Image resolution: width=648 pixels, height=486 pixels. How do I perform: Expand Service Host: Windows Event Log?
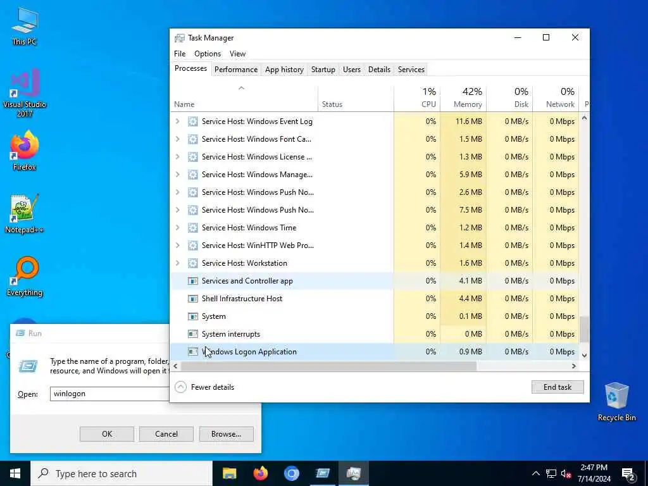coord(178,121)
